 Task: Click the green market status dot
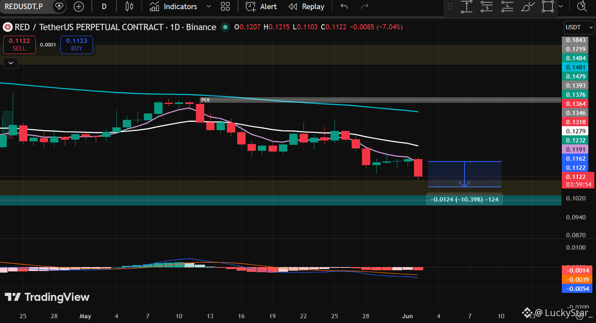225,27
